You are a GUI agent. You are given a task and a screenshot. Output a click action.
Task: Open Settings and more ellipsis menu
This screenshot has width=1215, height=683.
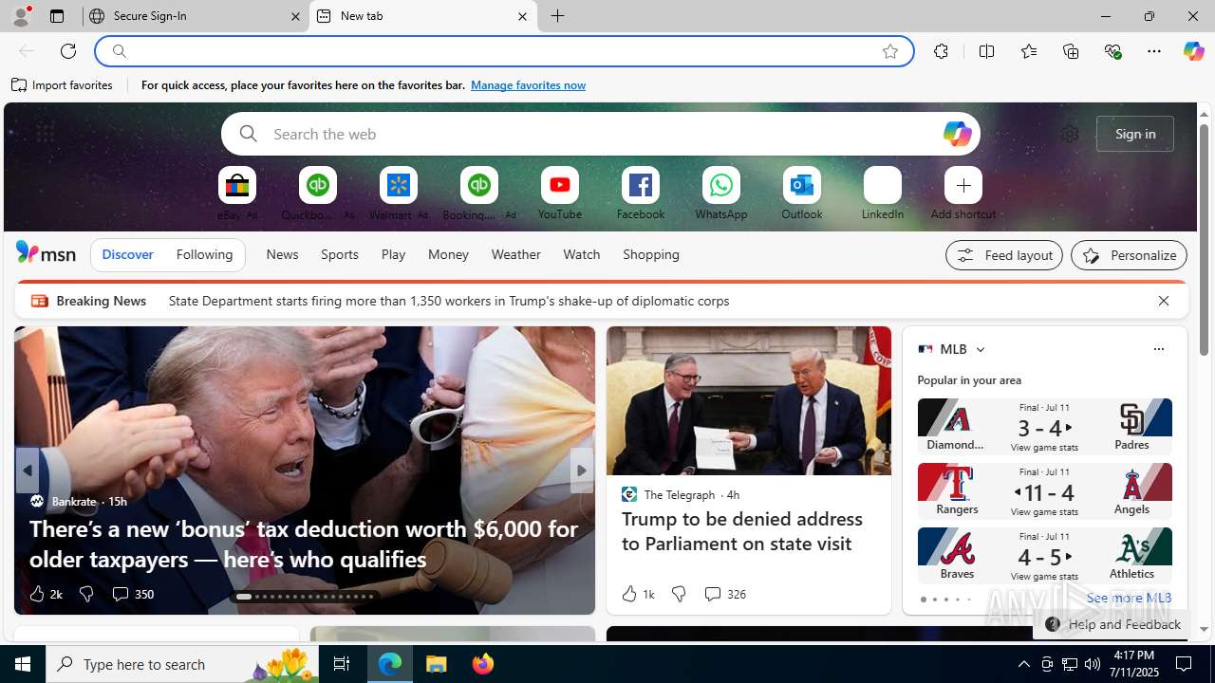(x=1154, y=51)
